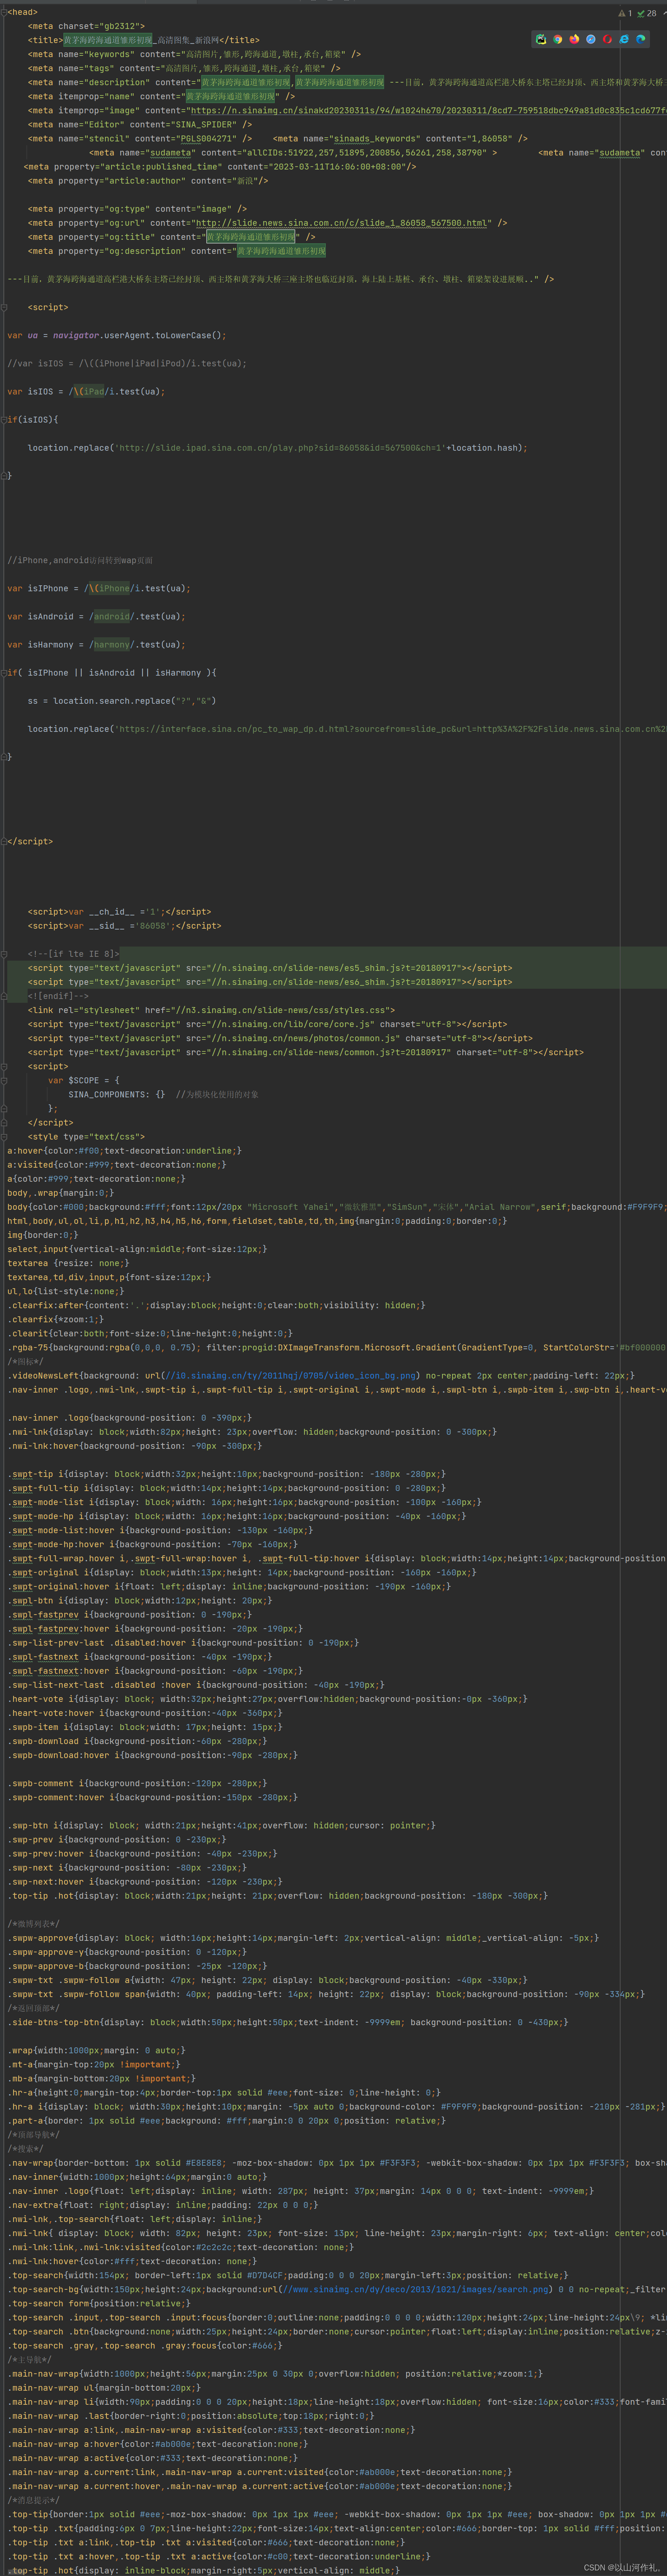The height and width of the screenshot is (2576, 667).
Task: Click the article:published_time meta line
Action: [219, 167]
